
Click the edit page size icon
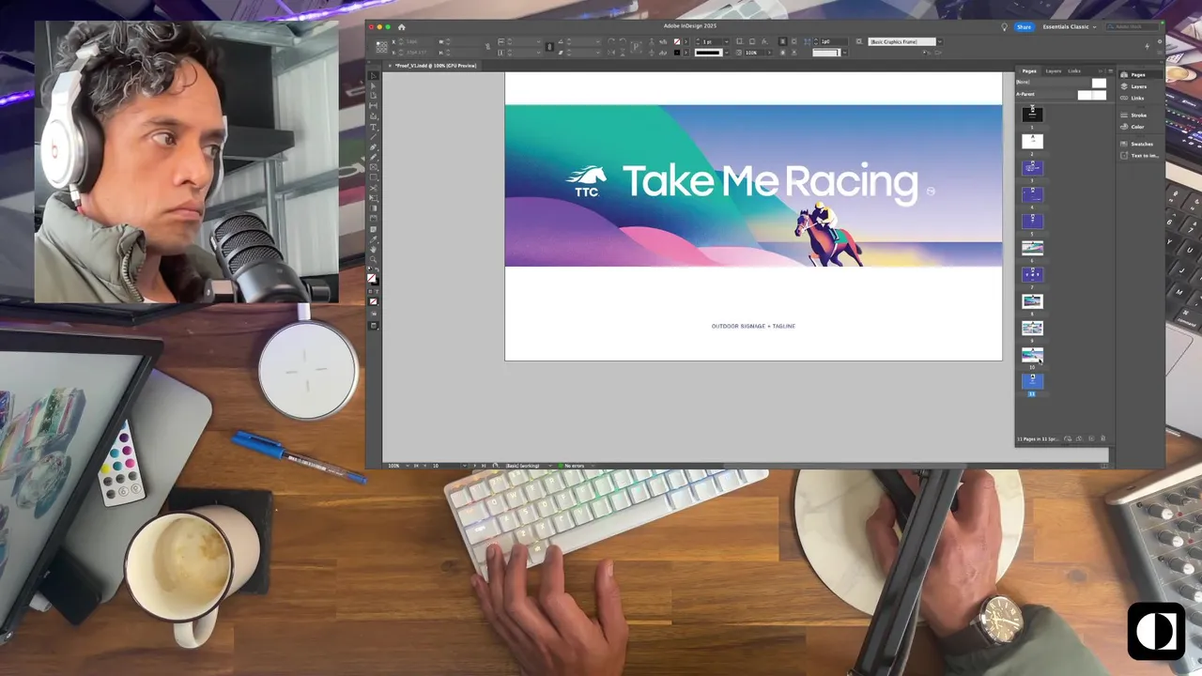point(1068,438)
